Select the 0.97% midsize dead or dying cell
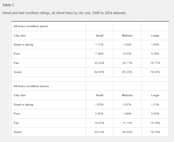Image resolution: width=174 pixels, height=142 pixels. click(127, 105)
